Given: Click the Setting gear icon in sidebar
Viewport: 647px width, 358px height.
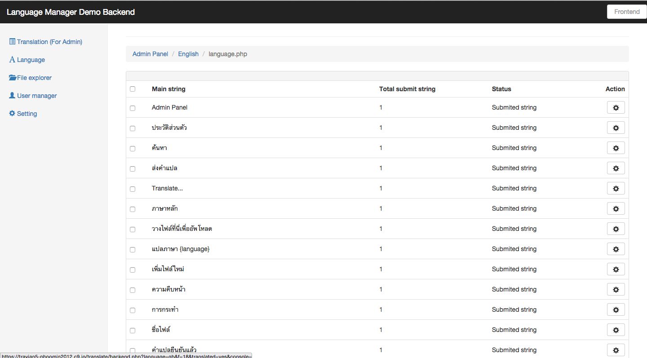Looking at the screenshot, I should click(x=12, y=114).
